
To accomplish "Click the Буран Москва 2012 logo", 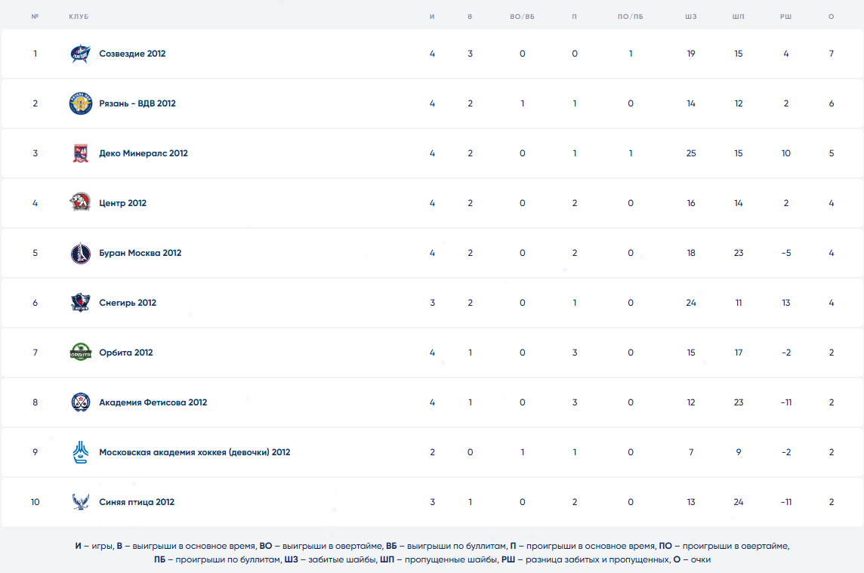I will tap(80, 253).
